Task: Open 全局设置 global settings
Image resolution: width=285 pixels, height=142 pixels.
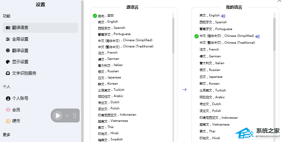Action: pos(20,39)
